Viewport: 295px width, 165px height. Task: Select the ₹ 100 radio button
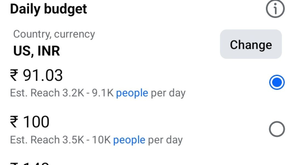277,129
